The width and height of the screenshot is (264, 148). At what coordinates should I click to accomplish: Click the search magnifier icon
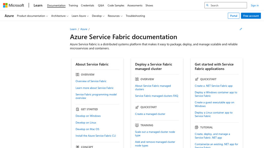[x=207, y=5]
